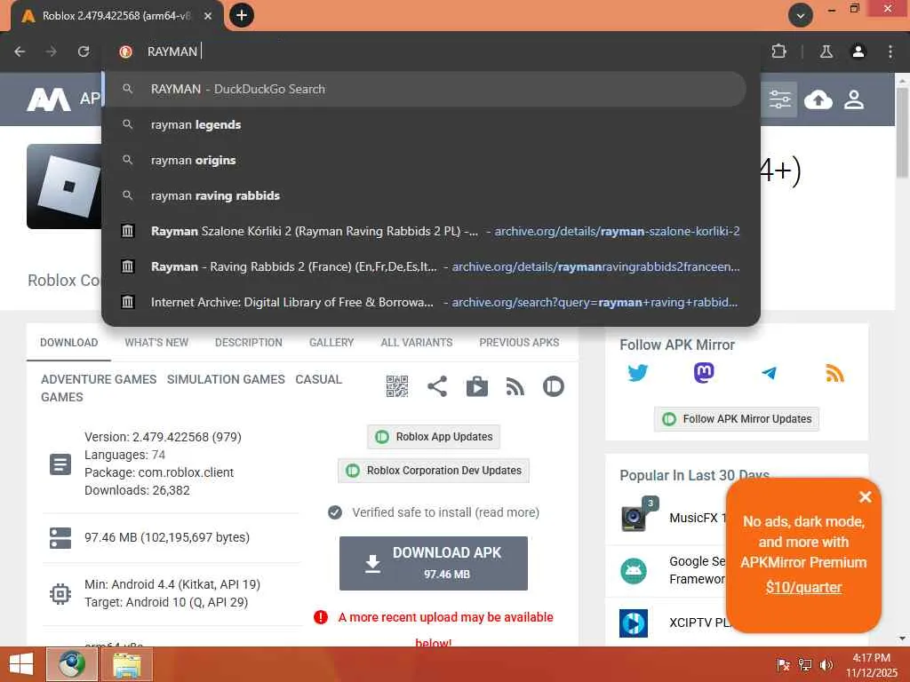The height and width of the screenshot is (682, 910).
Task: Click the Action Center flag tray icon
Action: [783, 664]
